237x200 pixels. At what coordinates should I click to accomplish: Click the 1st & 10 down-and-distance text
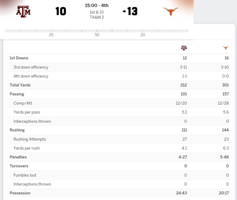[x=97, y=12]
